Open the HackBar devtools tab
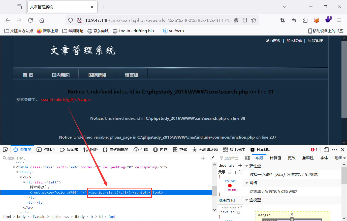Viewport: 347px width, 221px height. [261, 150]
